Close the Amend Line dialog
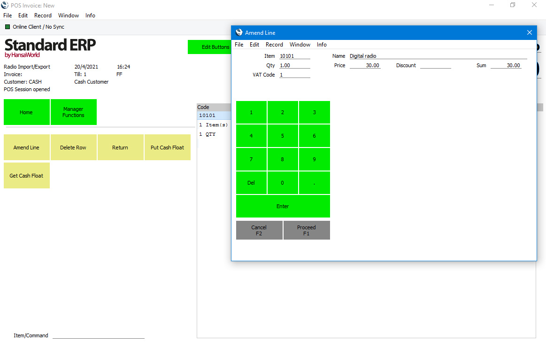The width and height of the screenshot is (546, 342). point(529,32)
